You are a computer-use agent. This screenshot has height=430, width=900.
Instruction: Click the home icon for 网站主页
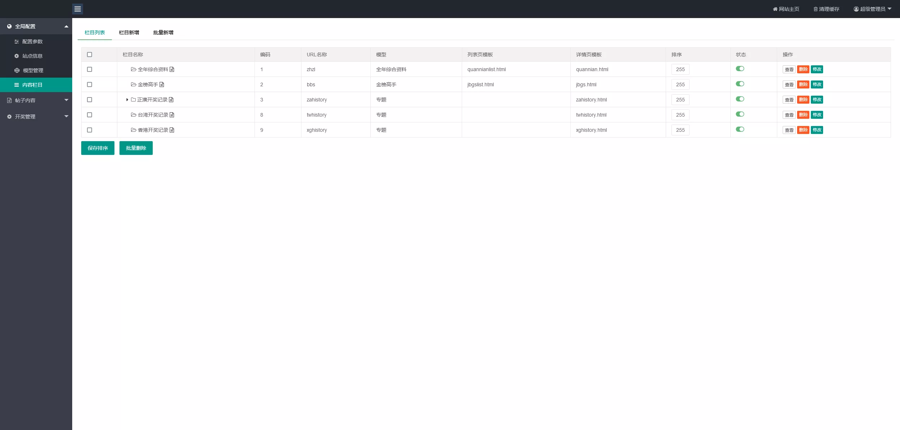pos(775,9)
